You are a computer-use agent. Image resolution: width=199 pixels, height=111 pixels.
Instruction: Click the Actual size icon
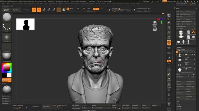point(169,33)
